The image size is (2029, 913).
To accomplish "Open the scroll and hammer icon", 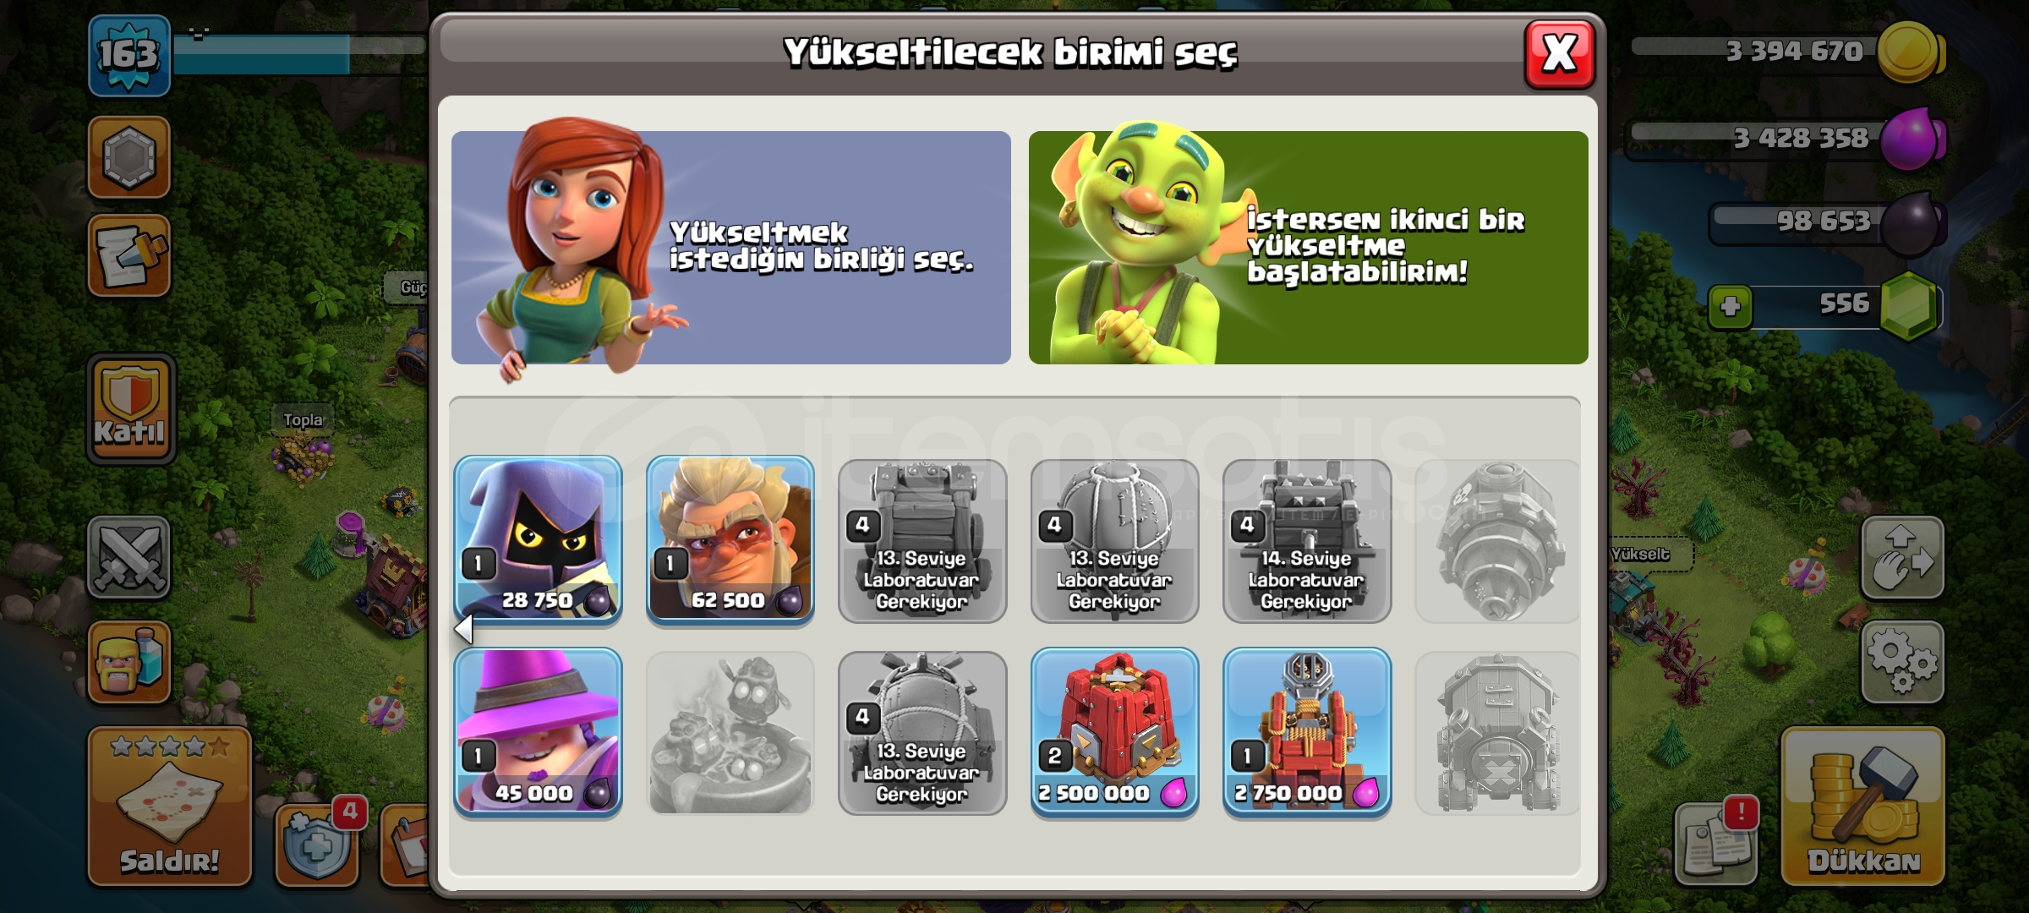I will [129, 255].
